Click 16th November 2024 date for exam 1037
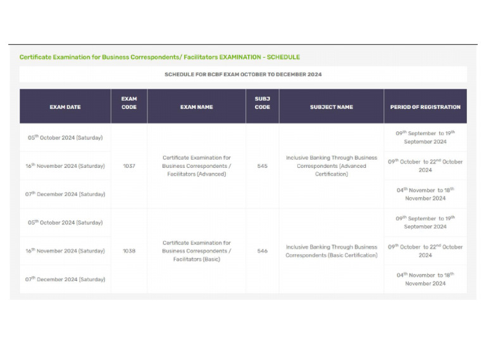The height and width of the screenshot is (344, 486). (x=65, y=166)
